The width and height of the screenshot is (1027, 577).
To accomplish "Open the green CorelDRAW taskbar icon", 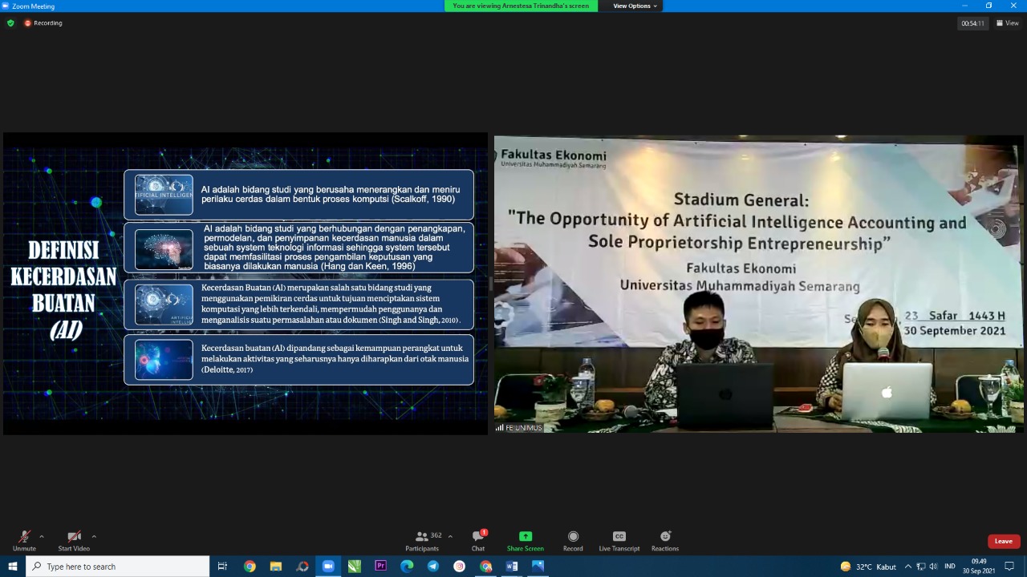I will tap(354, 567).
